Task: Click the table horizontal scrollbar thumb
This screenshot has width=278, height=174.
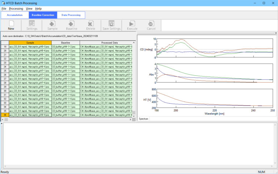Action: coord(6,119)
